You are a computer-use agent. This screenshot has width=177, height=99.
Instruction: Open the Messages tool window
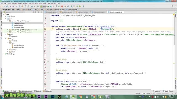click(48, 91)
